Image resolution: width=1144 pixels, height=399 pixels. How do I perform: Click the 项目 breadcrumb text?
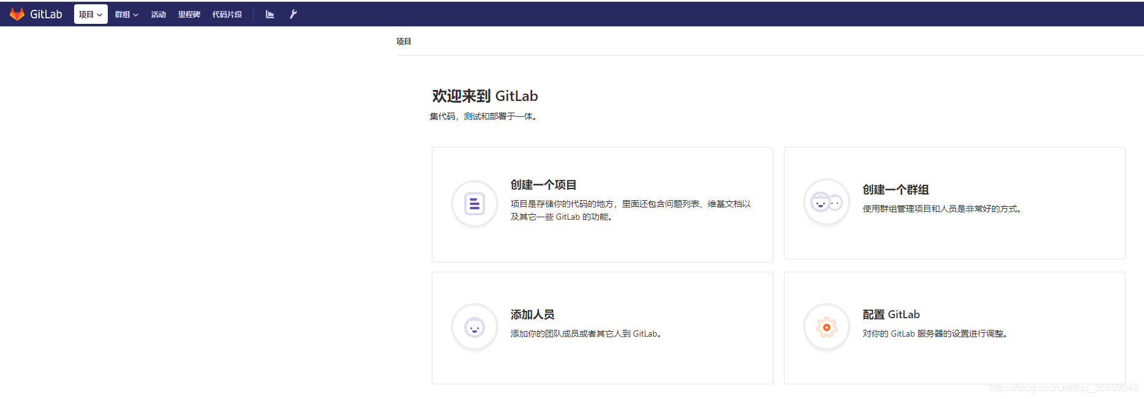[404, 42]
